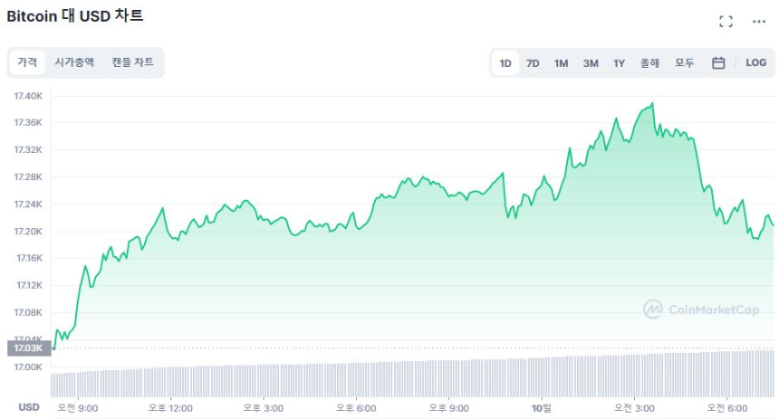Open the 캔들 차트 tab
The image size is (779, 419).
(133, 62)
